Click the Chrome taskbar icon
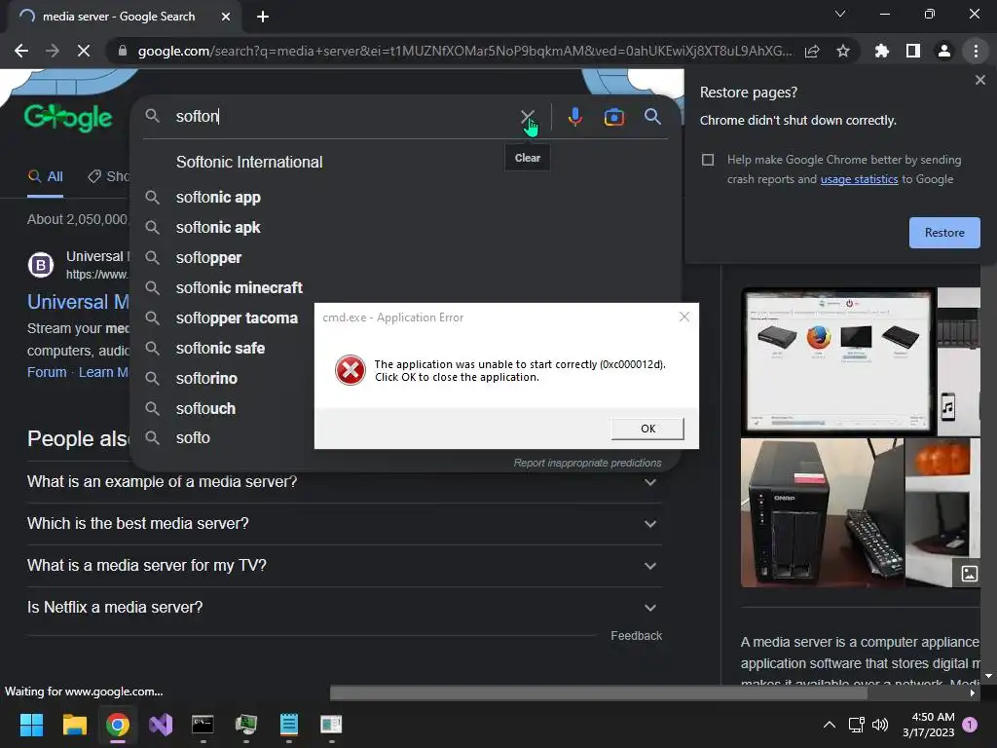This screenshot has height=748, width=997. 118,725
